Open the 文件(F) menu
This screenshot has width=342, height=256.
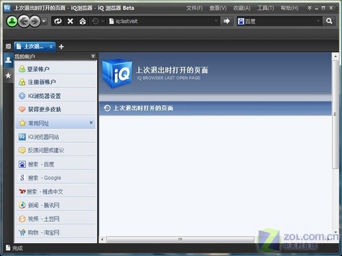(x=194, y=8)
